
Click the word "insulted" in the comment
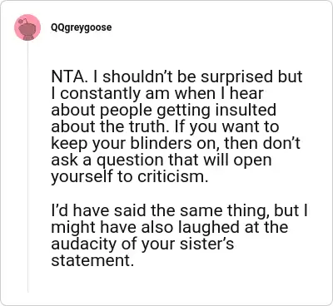click(246, 110)
